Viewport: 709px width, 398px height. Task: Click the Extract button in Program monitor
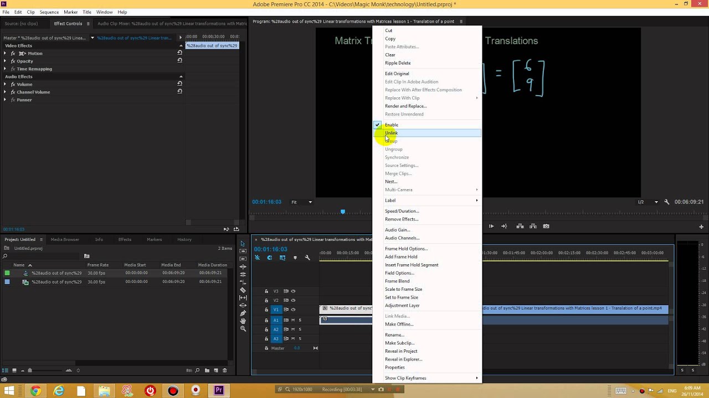pyautogui.click(x=533, y=226)
